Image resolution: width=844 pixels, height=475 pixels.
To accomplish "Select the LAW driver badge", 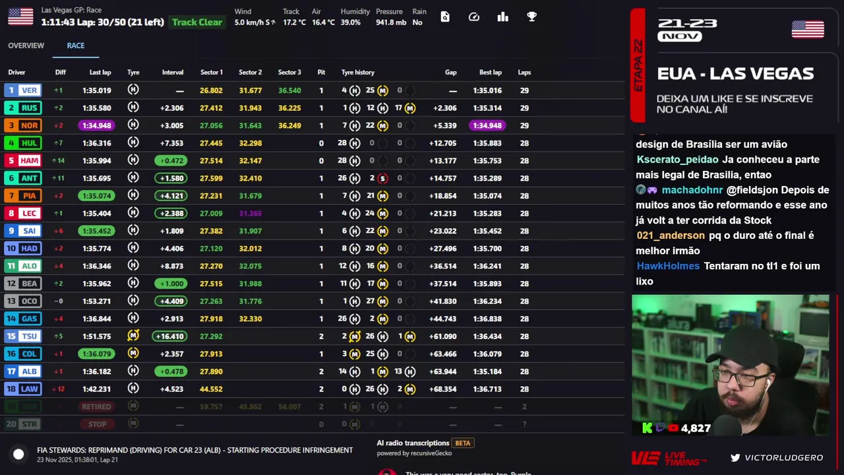I will pyautogui.click(x=22, y=389).
